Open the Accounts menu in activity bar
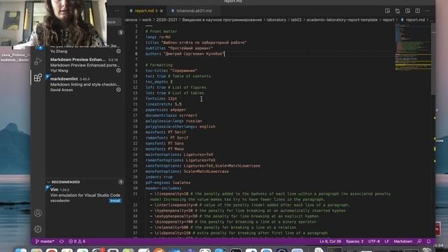The width and height of the screenshot is (448, 252). click(38, 213)
